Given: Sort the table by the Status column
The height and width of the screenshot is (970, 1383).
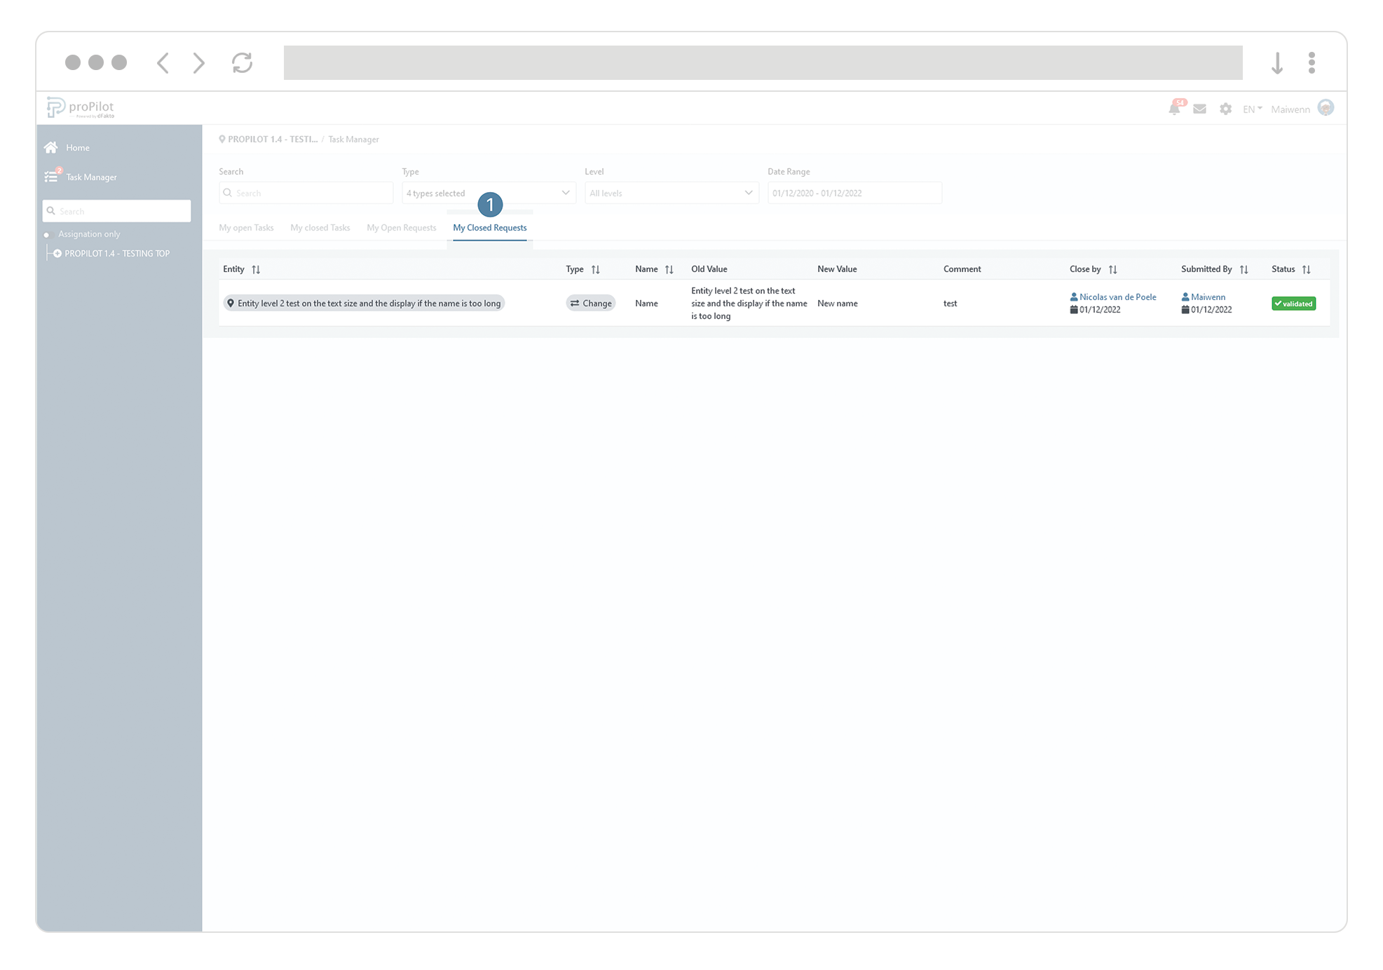Looking at the screenshot, I should coord(1306,269).
